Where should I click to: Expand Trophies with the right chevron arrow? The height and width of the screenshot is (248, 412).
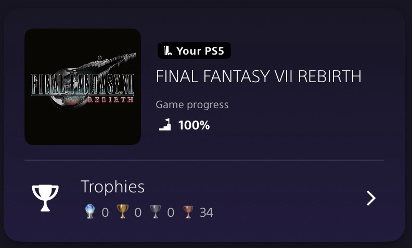[x=371, y=198]
